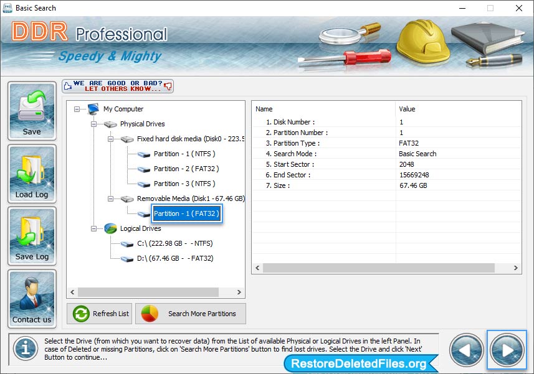Click the '3. Partition Type :' row label

[292, 143]
